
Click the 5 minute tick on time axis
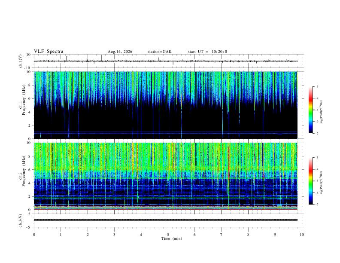(x=168, y=235)
